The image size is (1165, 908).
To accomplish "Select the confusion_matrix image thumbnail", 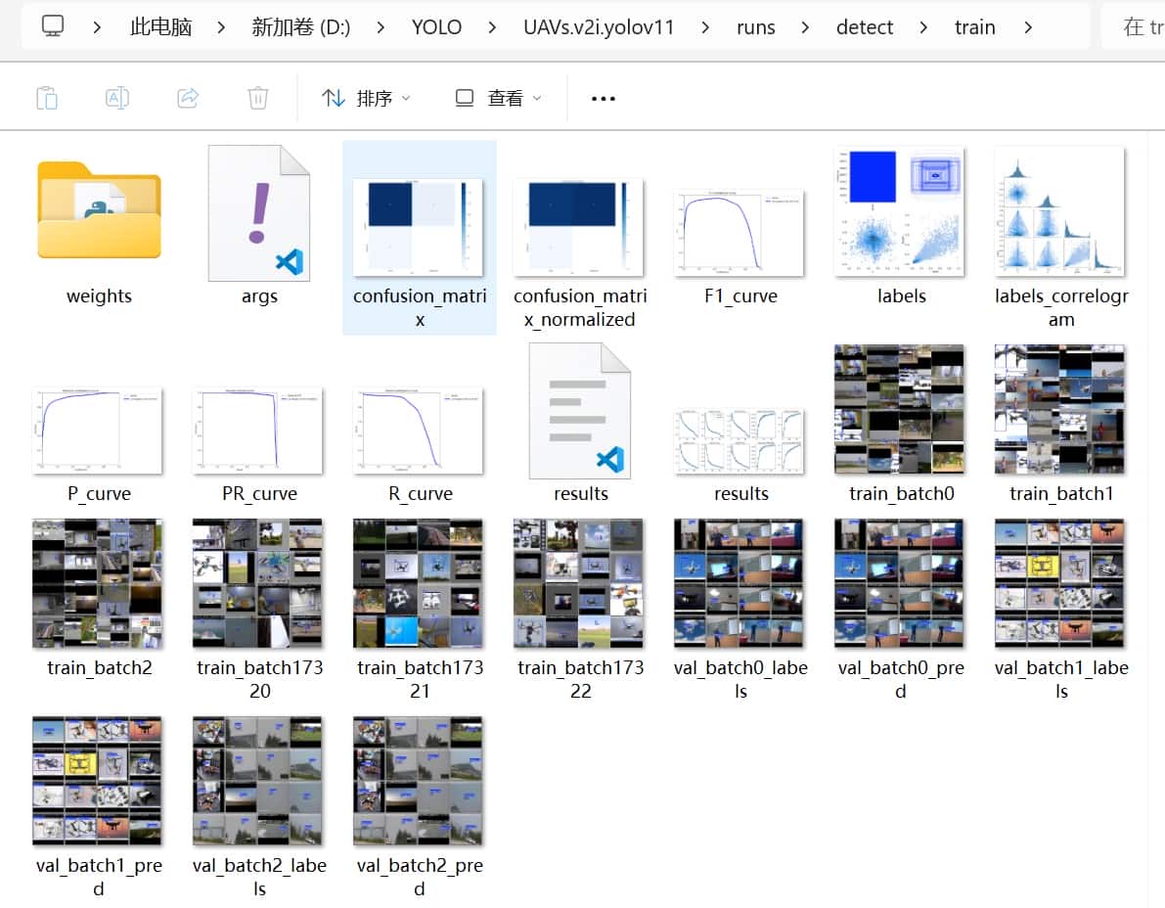I will tap(419, 227).
